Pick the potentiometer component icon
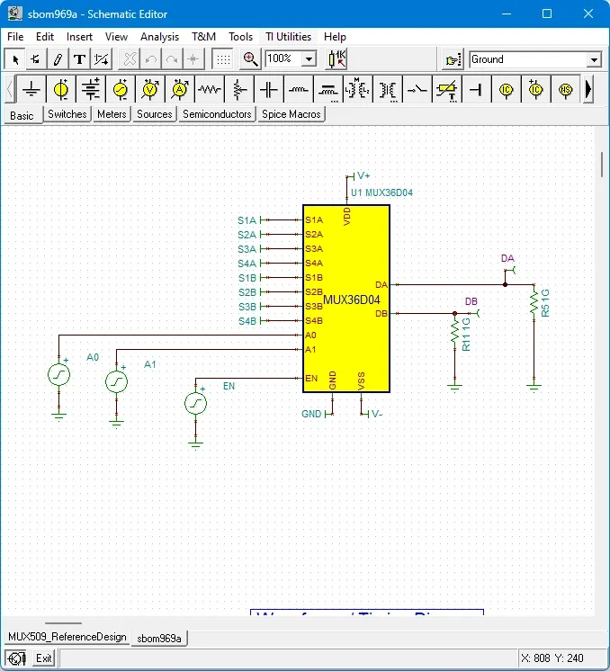This screenshot has width=610, height=671. click(238, 89)
